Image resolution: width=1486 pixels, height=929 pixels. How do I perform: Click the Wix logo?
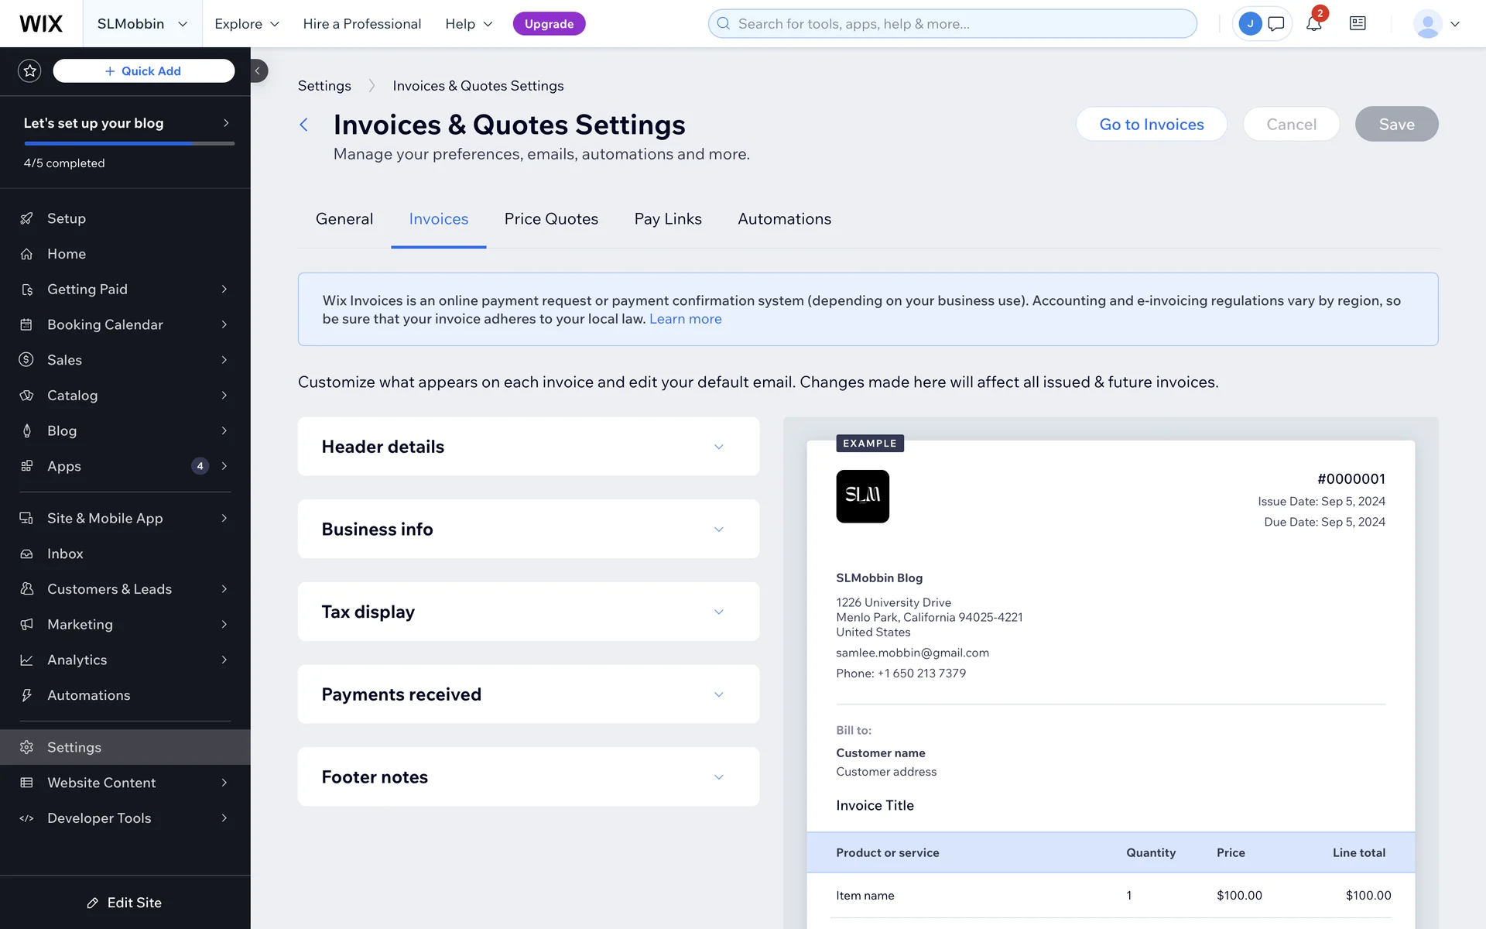(x=41, y=24)
